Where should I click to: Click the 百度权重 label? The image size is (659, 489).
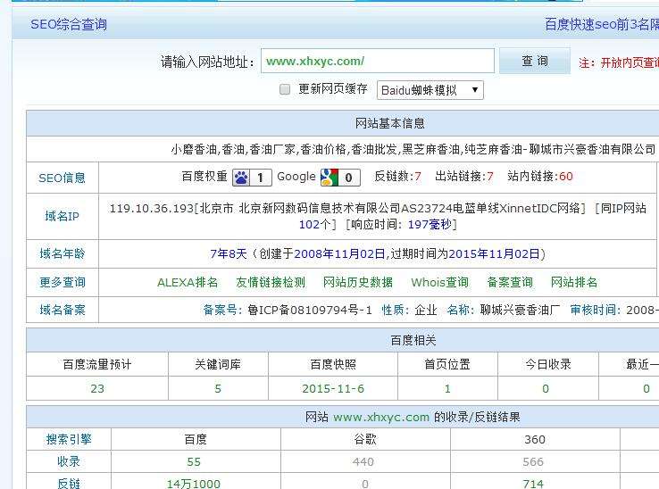[x=204, y=177]
